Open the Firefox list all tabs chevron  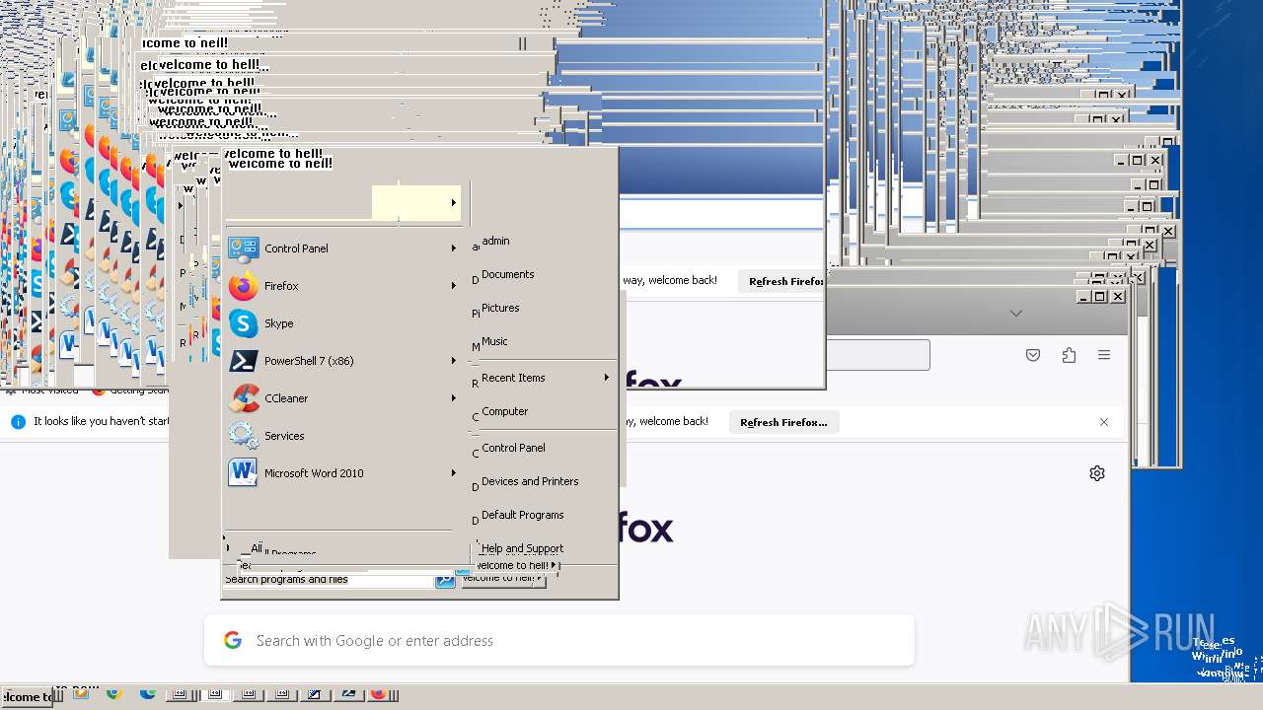coord(1016,314)
